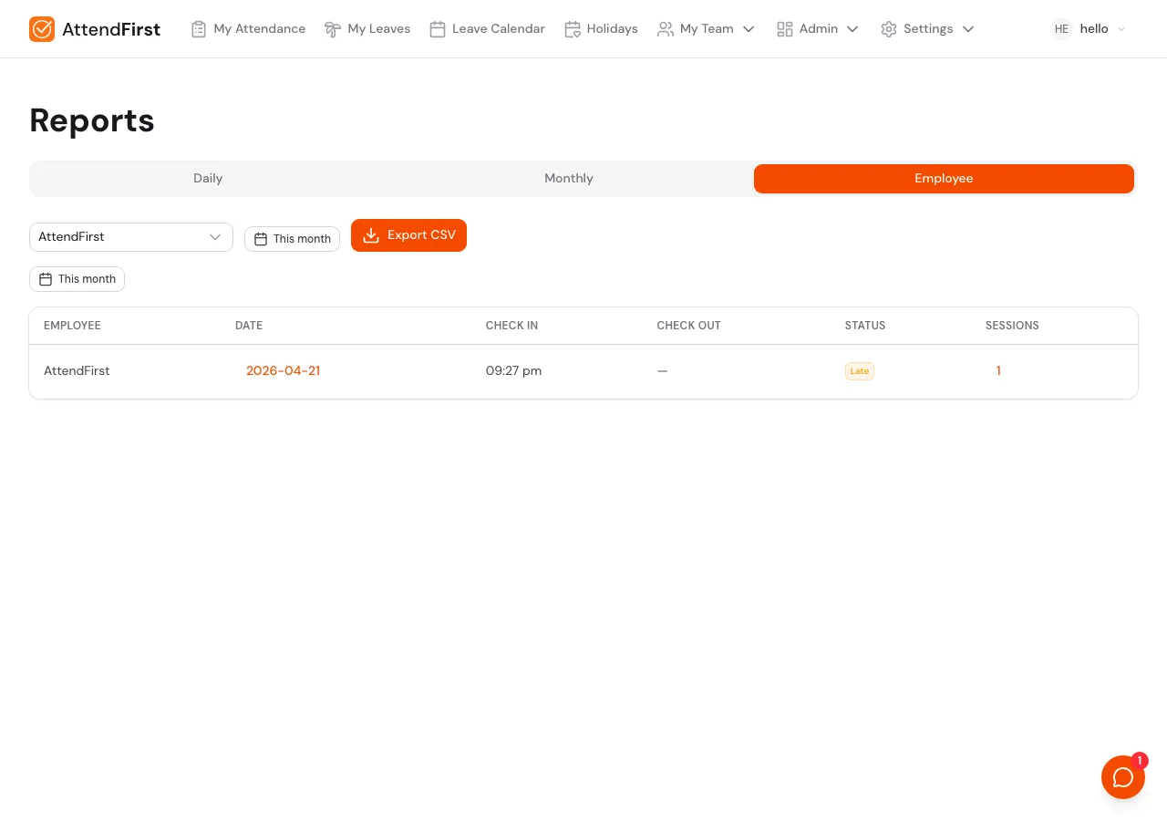The image size is (1167, 821).
Task: Select the Daily report tab
Action: click(208, 179)
